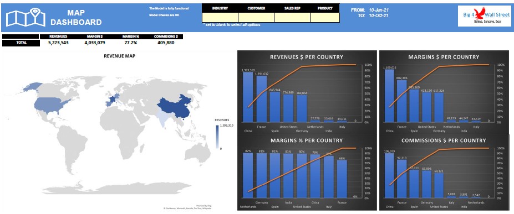Select the yellow cell under CUSTOMER
This screenshot has height=214, width=514.
[x=256, y=17]
